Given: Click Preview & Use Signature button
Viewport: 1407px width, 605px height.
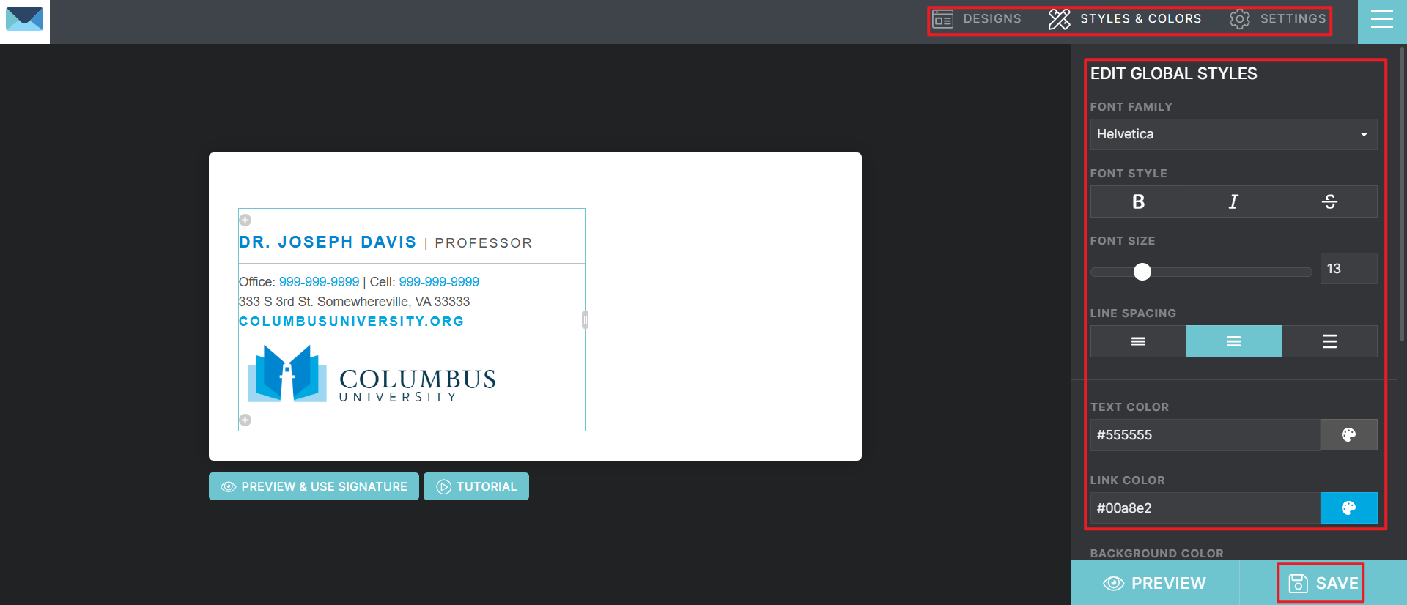Looking at the screenshot, I should click(x=314, y=486).
